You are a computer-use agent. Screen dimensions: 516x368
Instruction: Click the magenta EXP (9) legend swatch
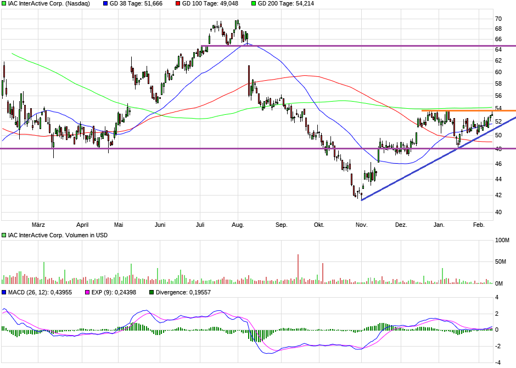[83, 292]
